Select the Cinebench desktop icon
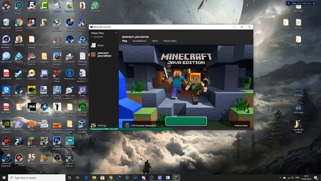 (6, 42)
